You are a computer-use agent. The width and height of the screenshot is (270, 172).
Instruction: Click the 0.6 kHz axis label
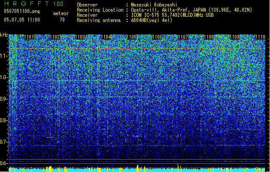pos(4,163)
